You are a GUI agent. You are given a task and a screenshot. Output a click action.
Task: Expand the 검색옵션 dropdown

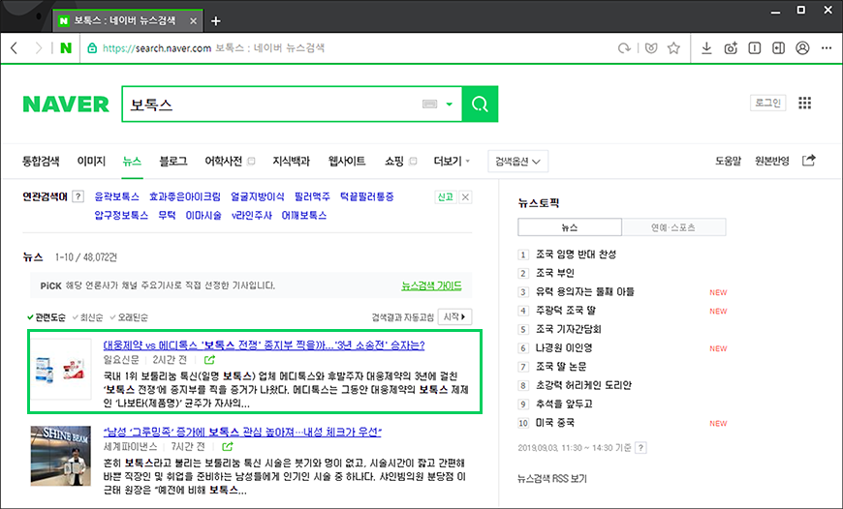pos(517,161)
